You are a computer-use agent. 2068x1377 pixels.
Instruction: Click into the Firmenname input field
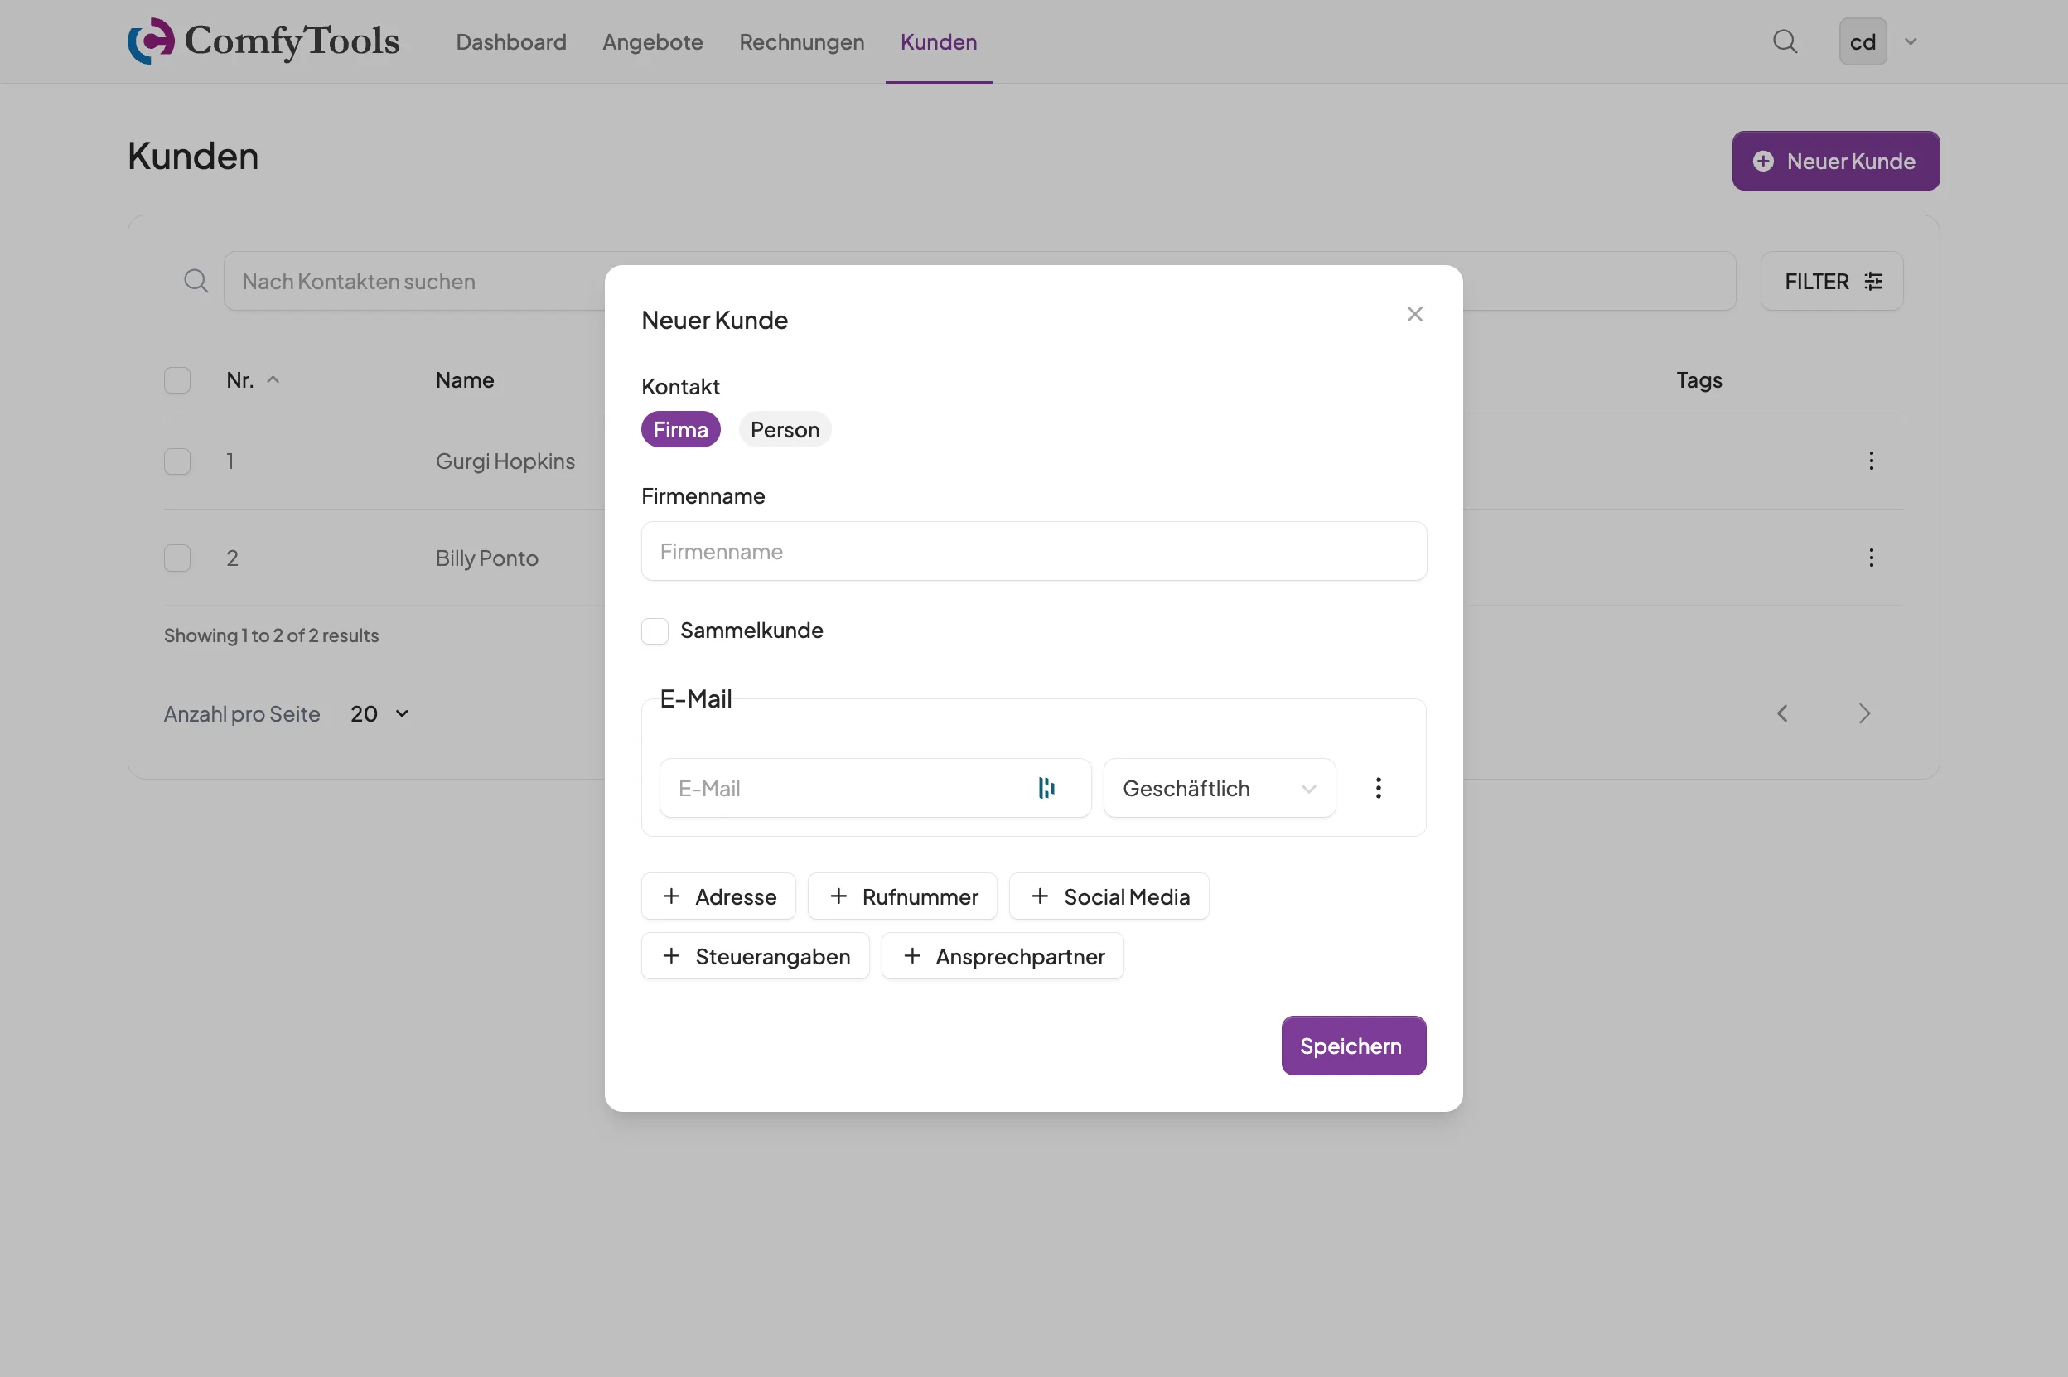pyautogui.click(x=1032, y=551)
